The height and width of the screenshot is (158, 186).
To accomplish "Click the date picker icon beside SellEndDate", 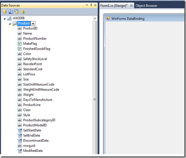I will point(20,136).
